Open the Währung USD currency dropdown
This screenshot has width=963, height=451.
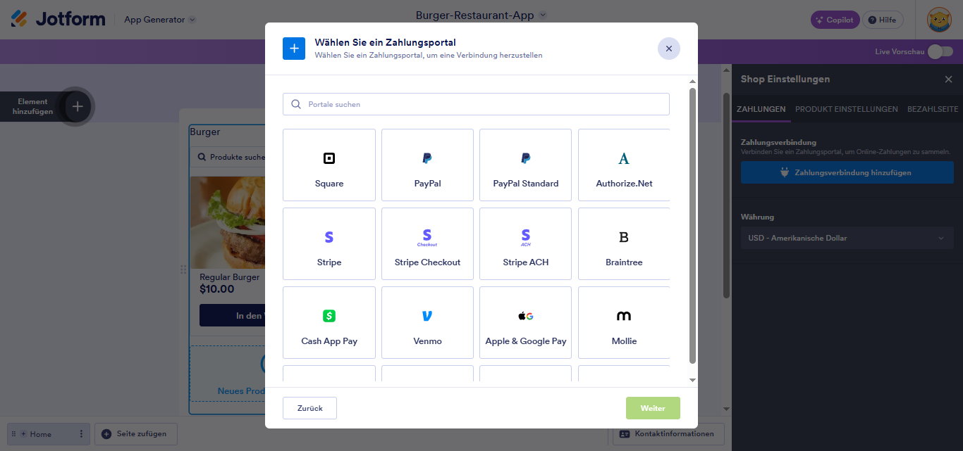(847, 238)
